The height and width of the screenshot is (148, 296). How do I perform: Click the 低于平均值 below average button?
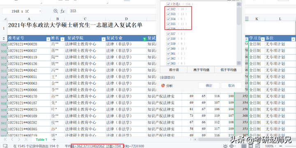pos(228,70)
